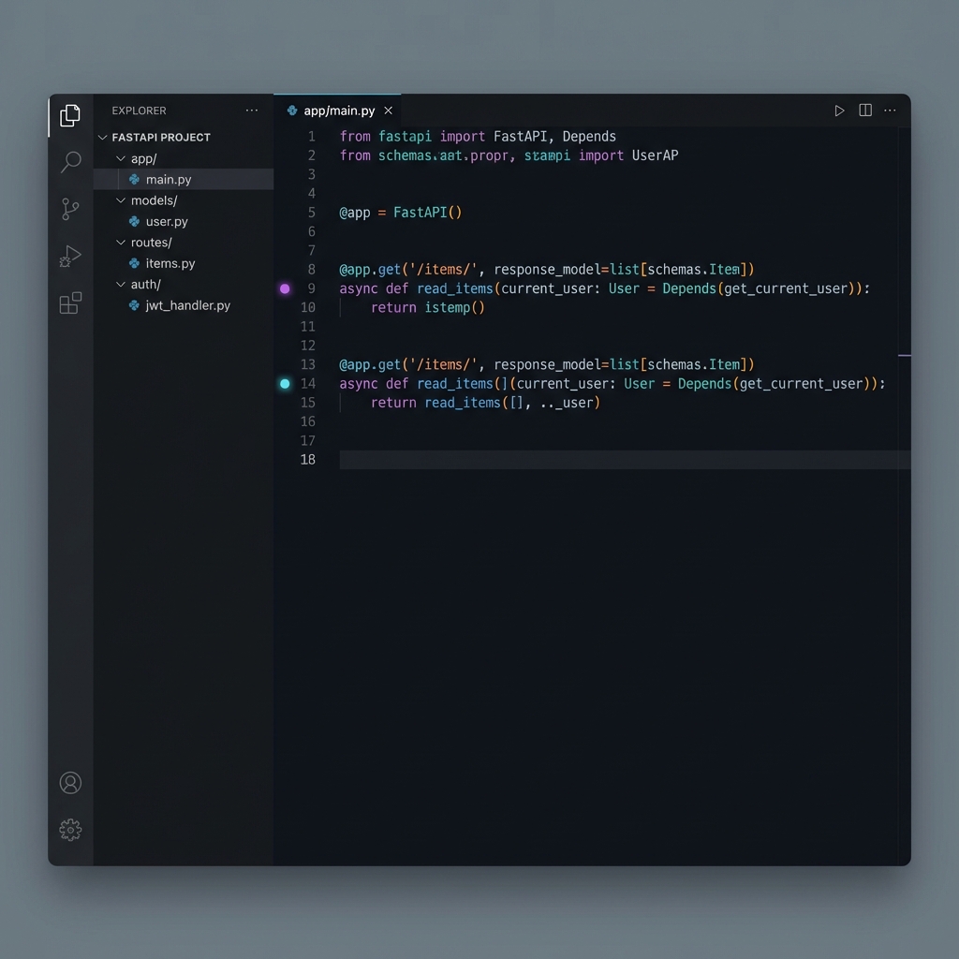Collapse the app folder
Viewport: 959px width, 959px height.
(121, 158)
